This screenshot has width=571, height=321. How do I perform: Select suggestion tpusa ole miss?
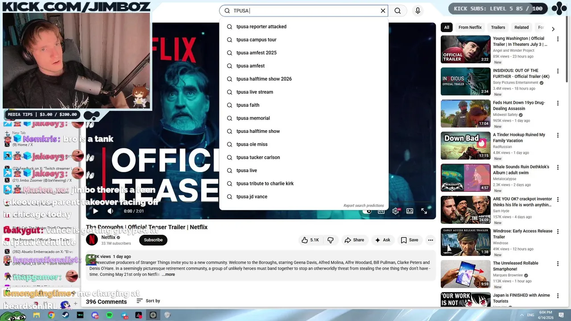point(304,144)
